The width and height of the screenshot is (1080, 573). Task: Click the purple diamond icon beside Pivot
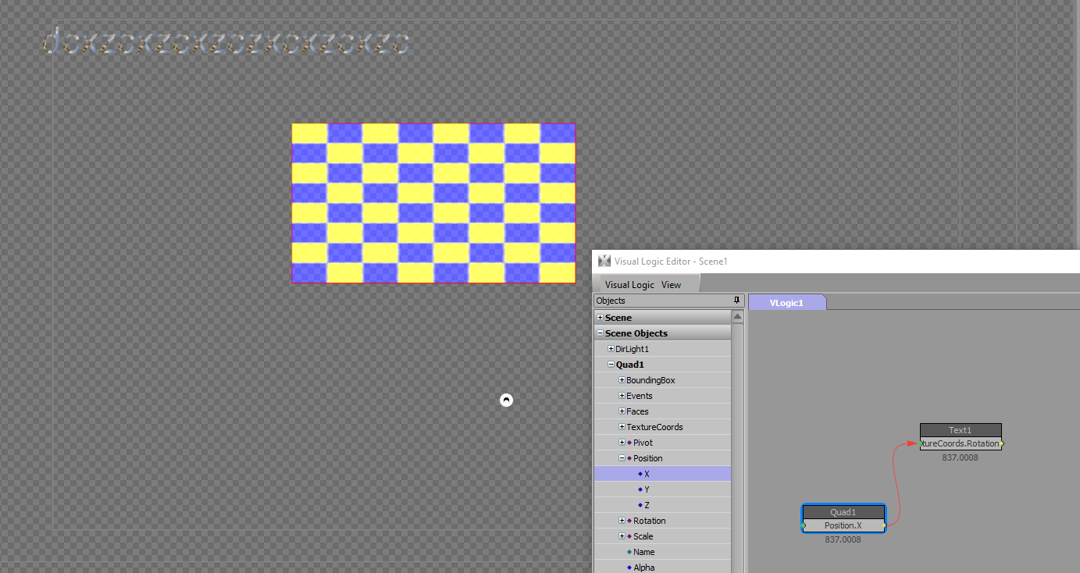point(629,442)
